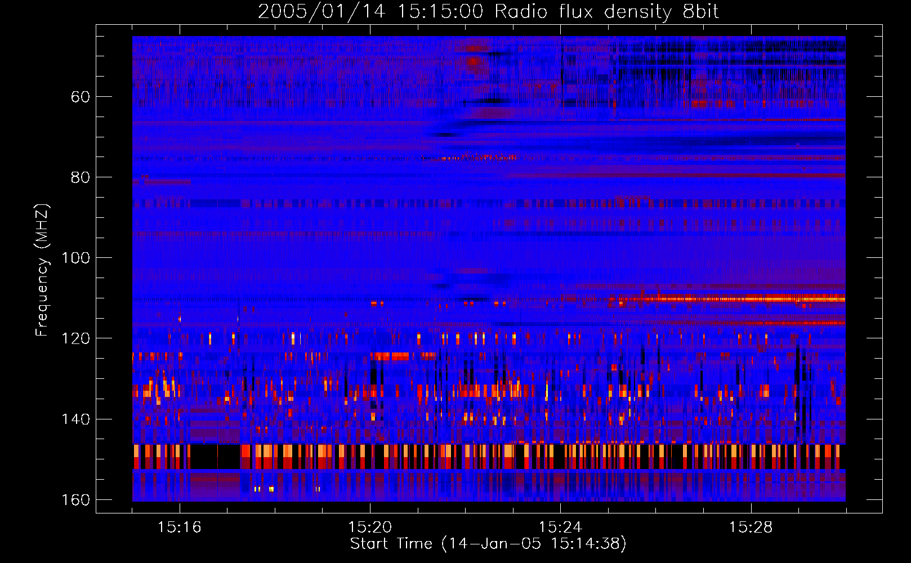
Task: Click the '140' frequency tick label
Action: (x=75, y=419)
